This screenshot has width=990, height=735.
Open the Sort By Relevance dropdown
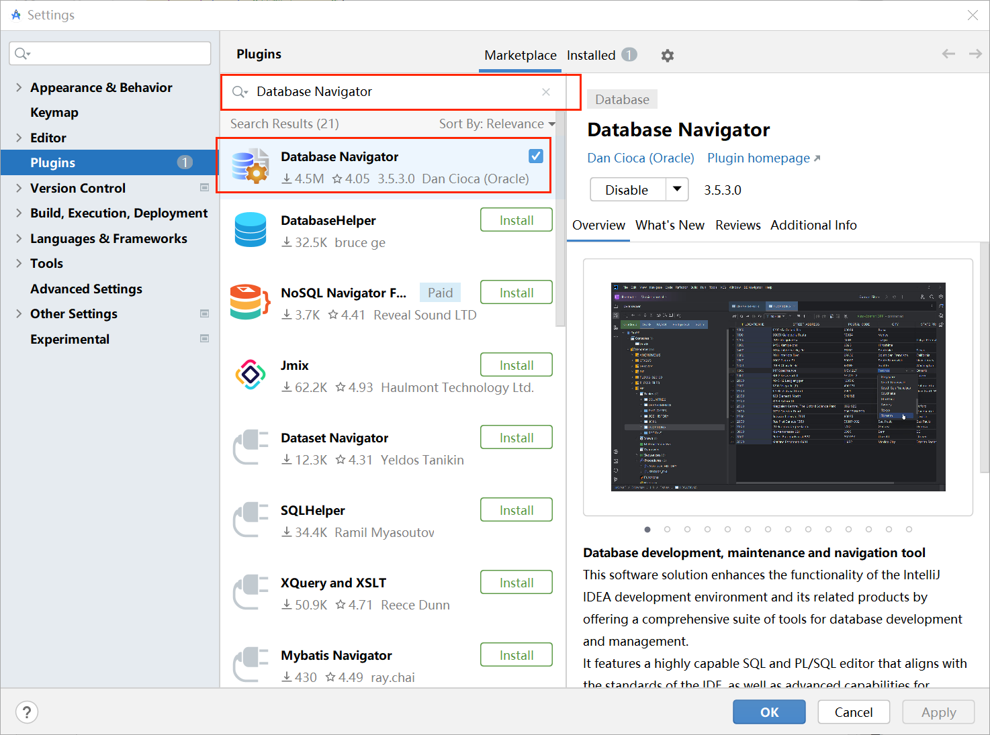point(497,124)
